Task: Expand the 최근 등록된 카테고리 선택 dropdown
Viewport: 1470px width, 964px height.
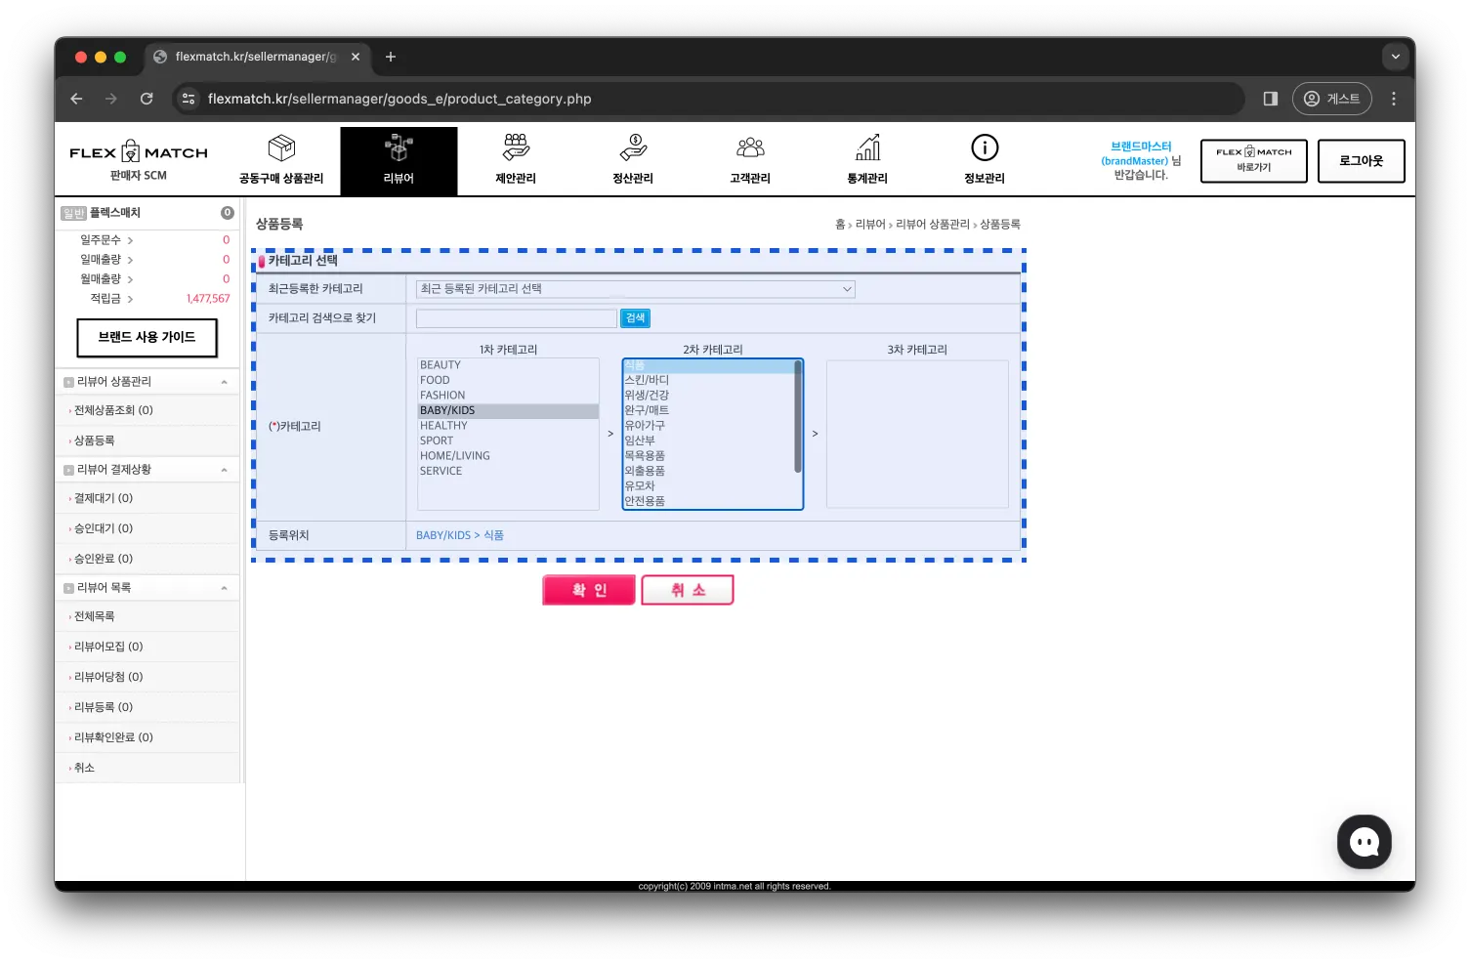Action: 635,289
